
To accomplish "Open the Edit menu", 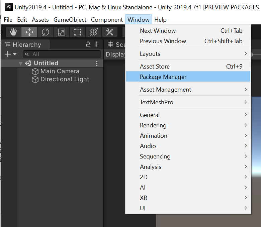I will click(x=22, y=20).
